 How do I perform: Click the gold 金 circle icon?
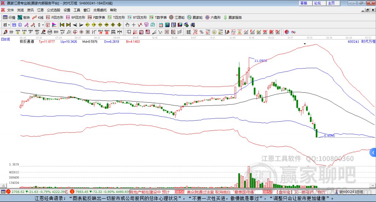tap(214, 32)
